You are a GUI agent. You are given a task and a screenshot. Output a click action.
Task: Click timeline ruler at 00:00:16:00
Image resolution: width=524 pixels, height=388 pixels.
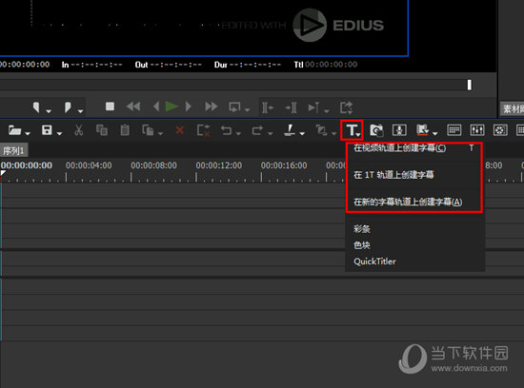(x=284, y=165)
